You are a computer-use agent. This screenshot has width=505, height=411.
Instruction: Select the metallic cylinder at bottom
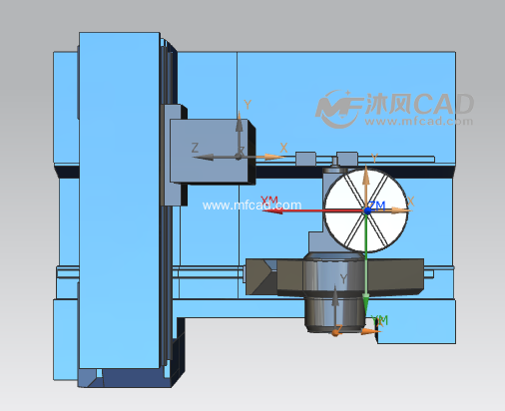click(334, 292)
